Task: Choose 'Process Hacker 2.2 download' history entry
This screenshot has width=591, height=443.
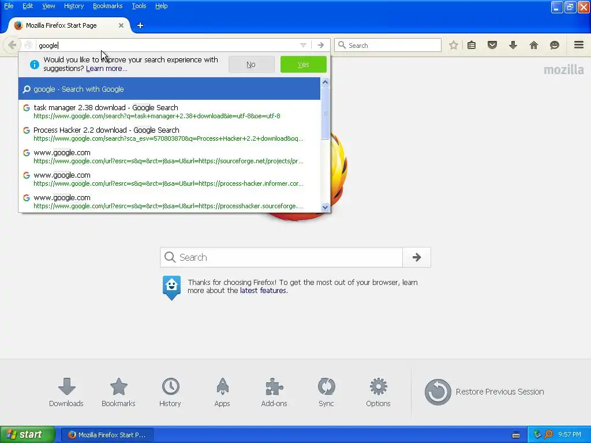Action: pyautogui.click(x=169, y=134)
